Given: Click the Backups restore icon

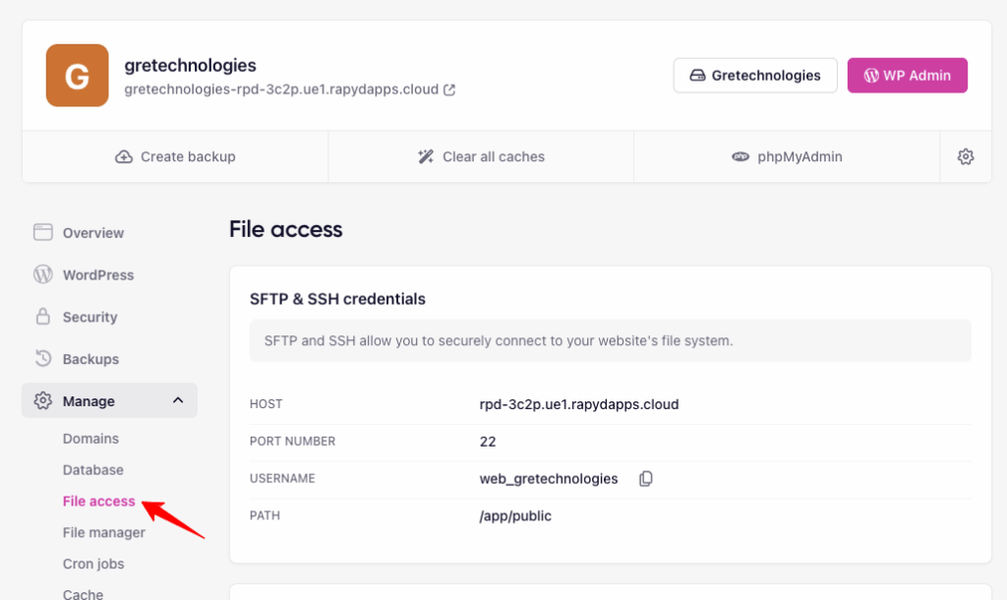Looking at the screenshot, I should 43,358.
